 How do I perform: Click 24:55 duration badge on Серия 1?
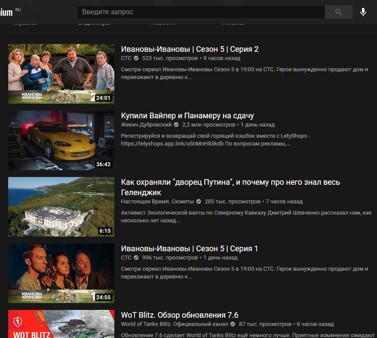[104, 297]
